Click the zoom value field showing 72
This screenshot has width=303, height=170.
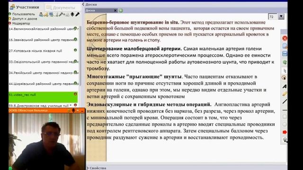273,17
